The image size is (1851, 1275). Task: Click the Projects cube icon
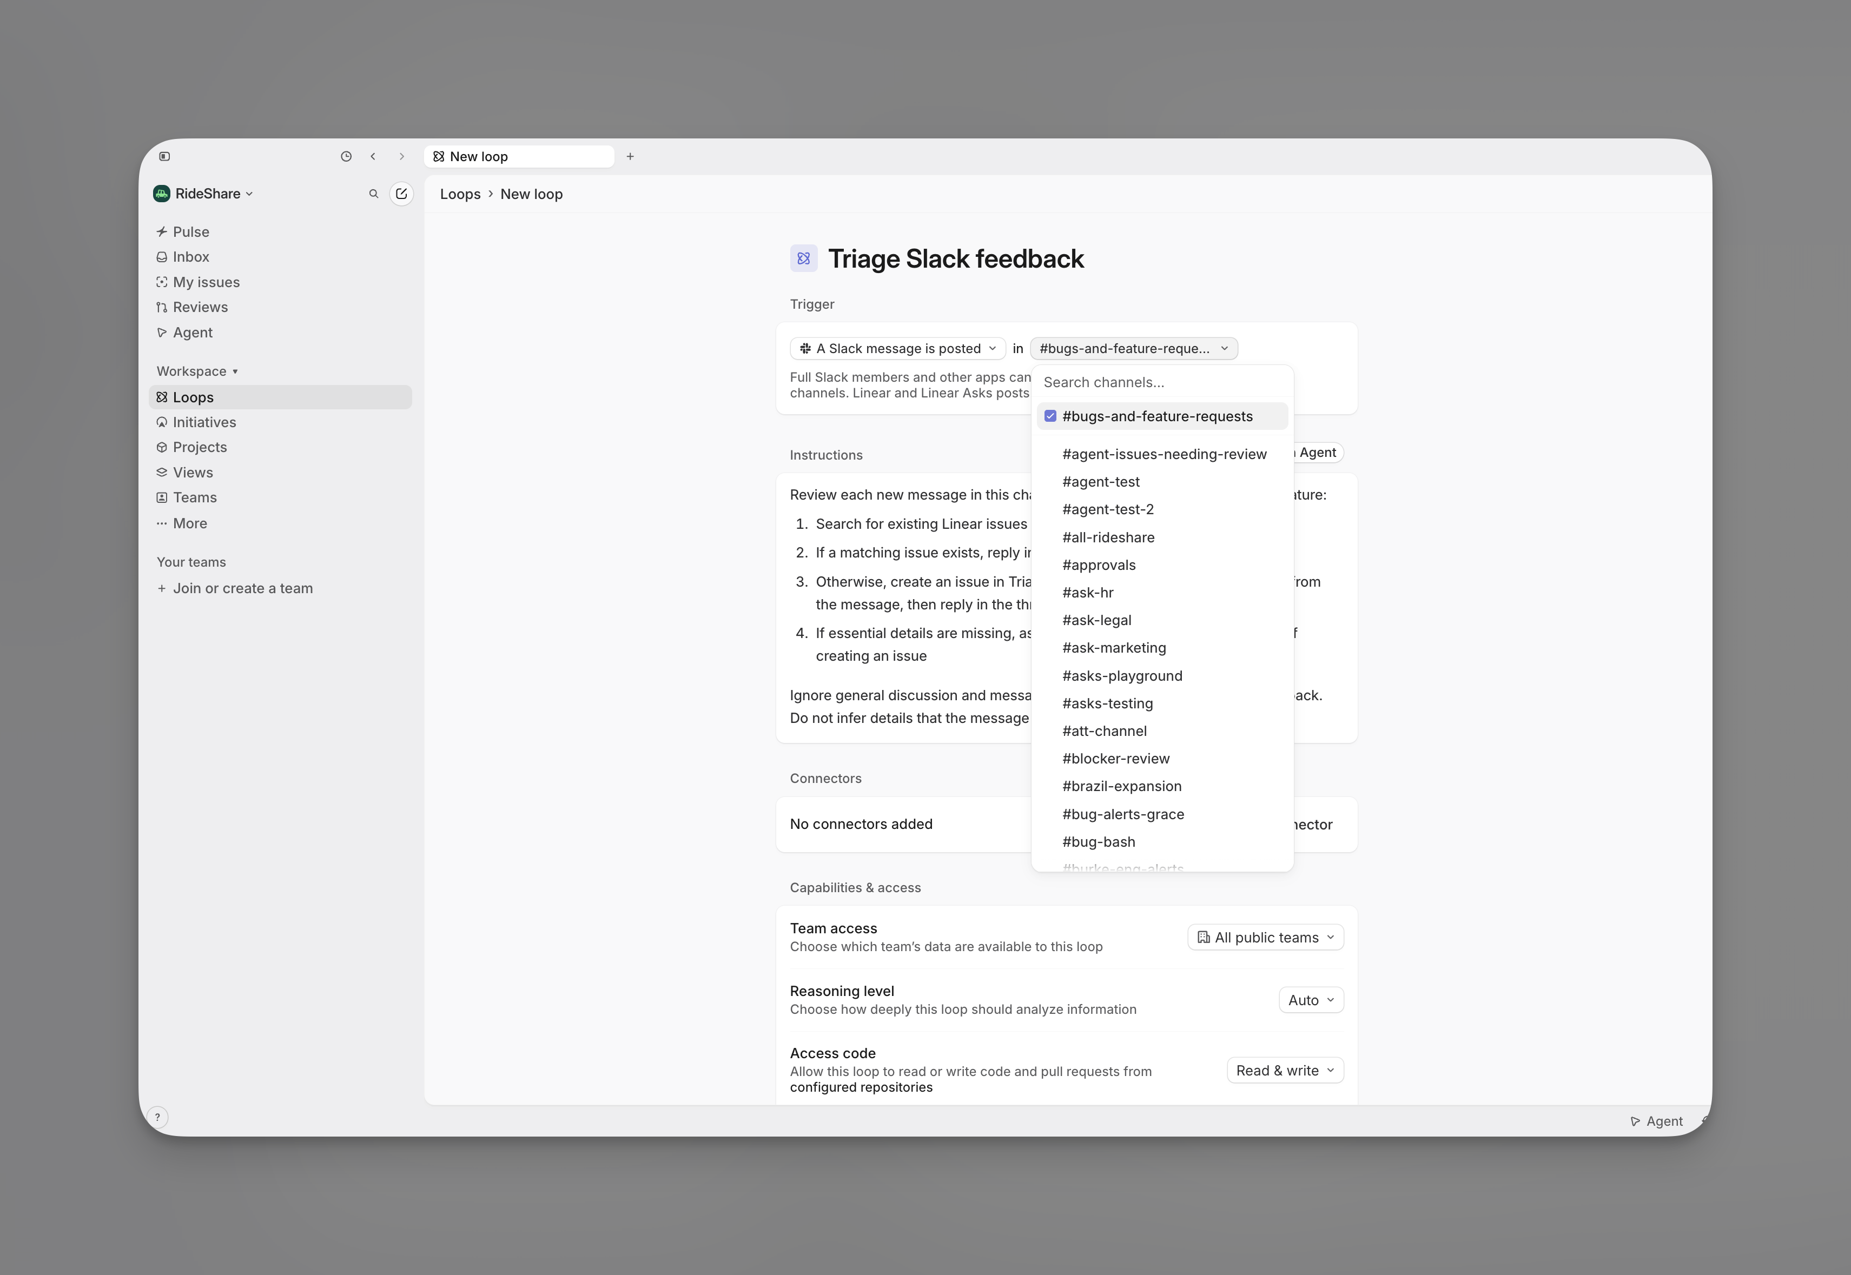click(161, 447)
